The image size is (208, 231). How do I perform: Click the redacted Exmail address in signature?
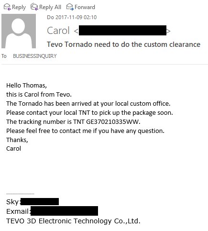tap(64, 211)
